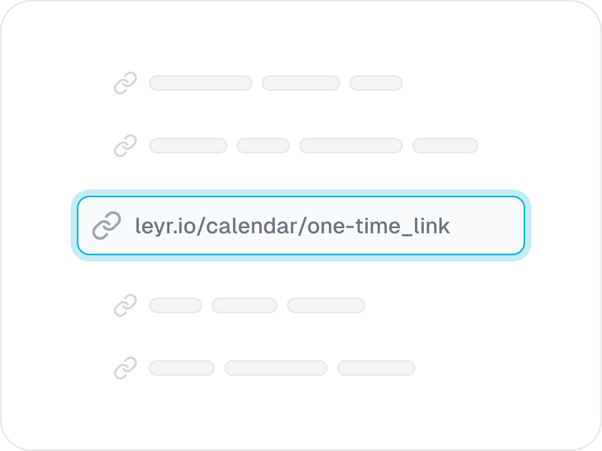Click the last placeholder pill in the second row
This screenshot has width=602, height=451.
coord(445,146)
